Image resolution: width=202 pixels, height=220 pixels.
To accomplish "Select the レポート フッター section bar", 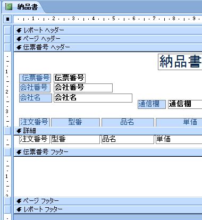I will pos(108,209).
